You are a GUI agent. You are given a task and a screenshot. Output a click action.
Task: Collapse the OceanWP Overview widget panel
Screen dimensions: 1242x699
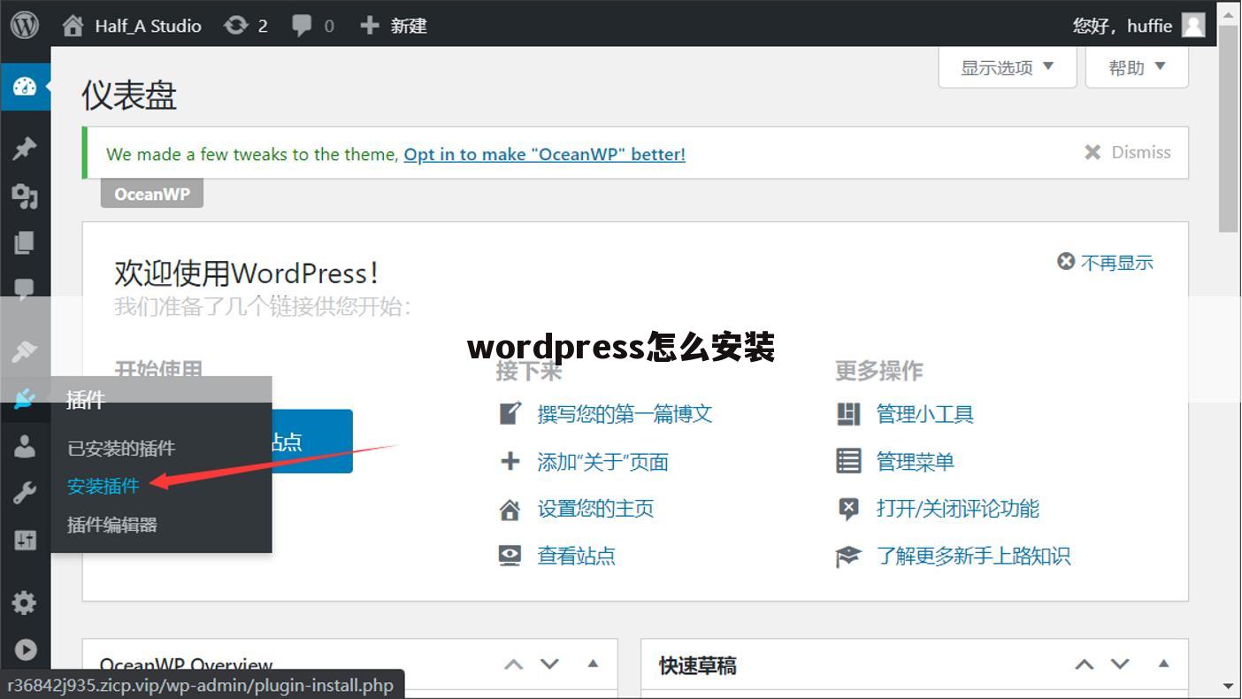pyautogui.click(x=593, y=664)
